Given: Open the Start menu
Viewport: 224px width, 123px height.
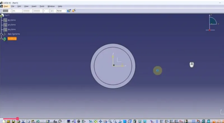Looking at the screenshot, I should click(6, 6).
